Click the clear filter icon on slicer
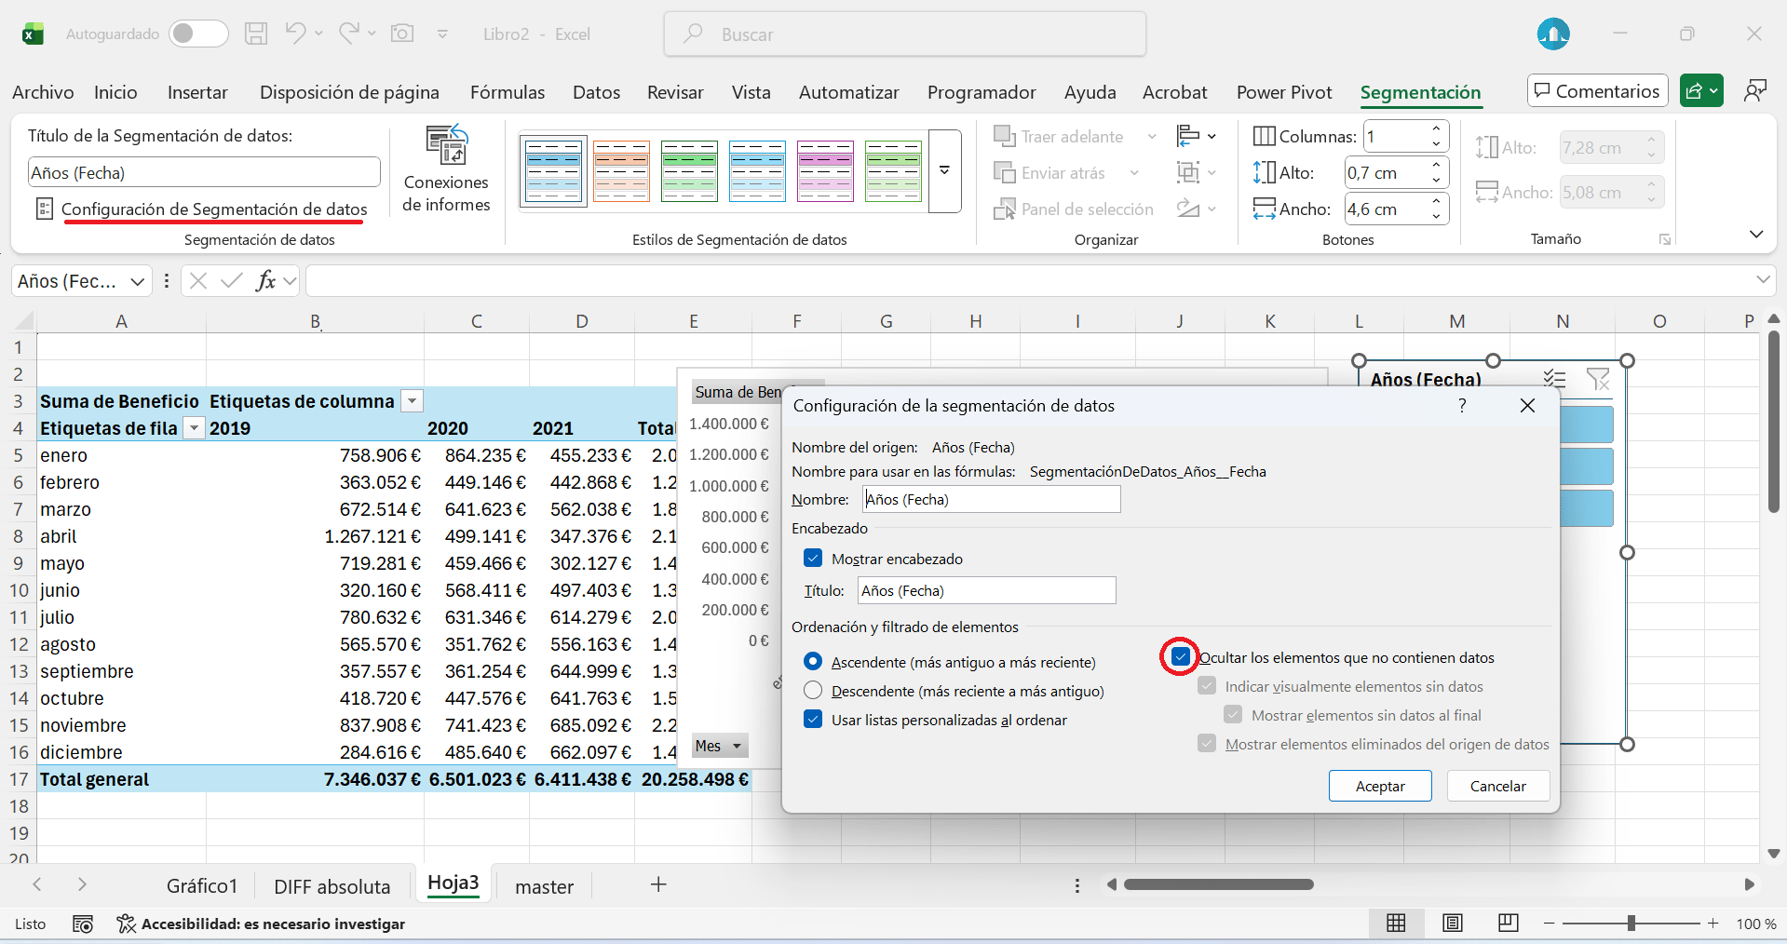This screenshot has height=944, width=1787. coord(1598,379)
